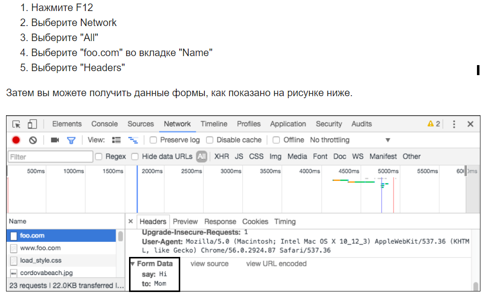488x296 pixels.
Task: Click the headers pane scrollbar thumb
Action: tap(475, 286)
